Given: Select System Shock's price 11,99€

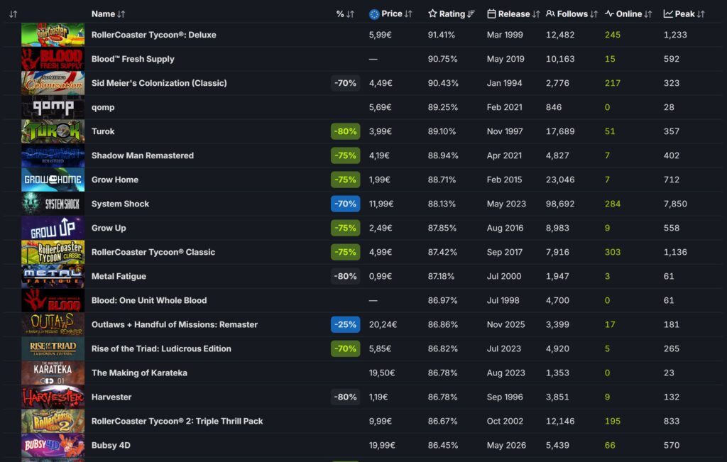Looking at the screenshot, I should coord(381,204).
